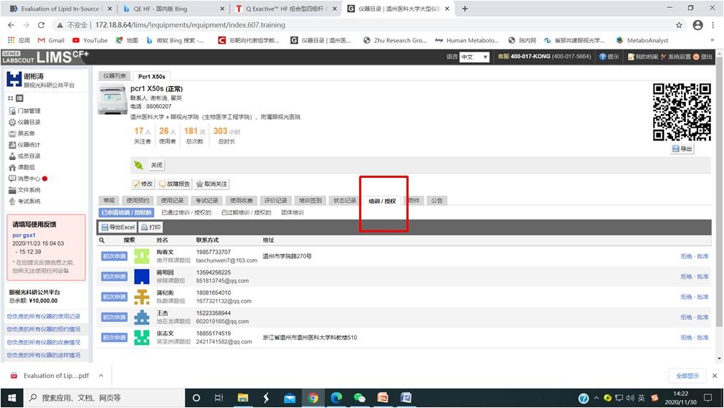The width and height of the screenshot is (724, 408).
Task: Toggle 取消关注 star button
Action: click(x=211, y=184)
